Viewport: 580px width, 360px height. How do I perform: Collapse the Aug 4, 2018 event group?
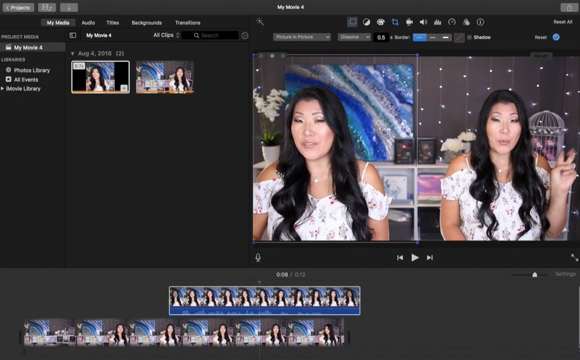point(72,54)
